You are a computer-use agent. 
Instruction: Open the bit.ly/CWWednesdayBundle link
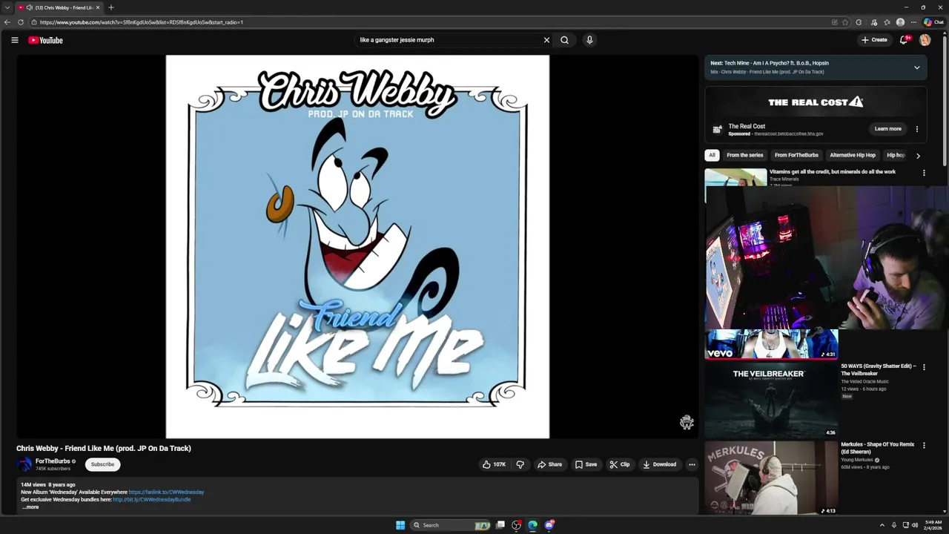point(152,499)
